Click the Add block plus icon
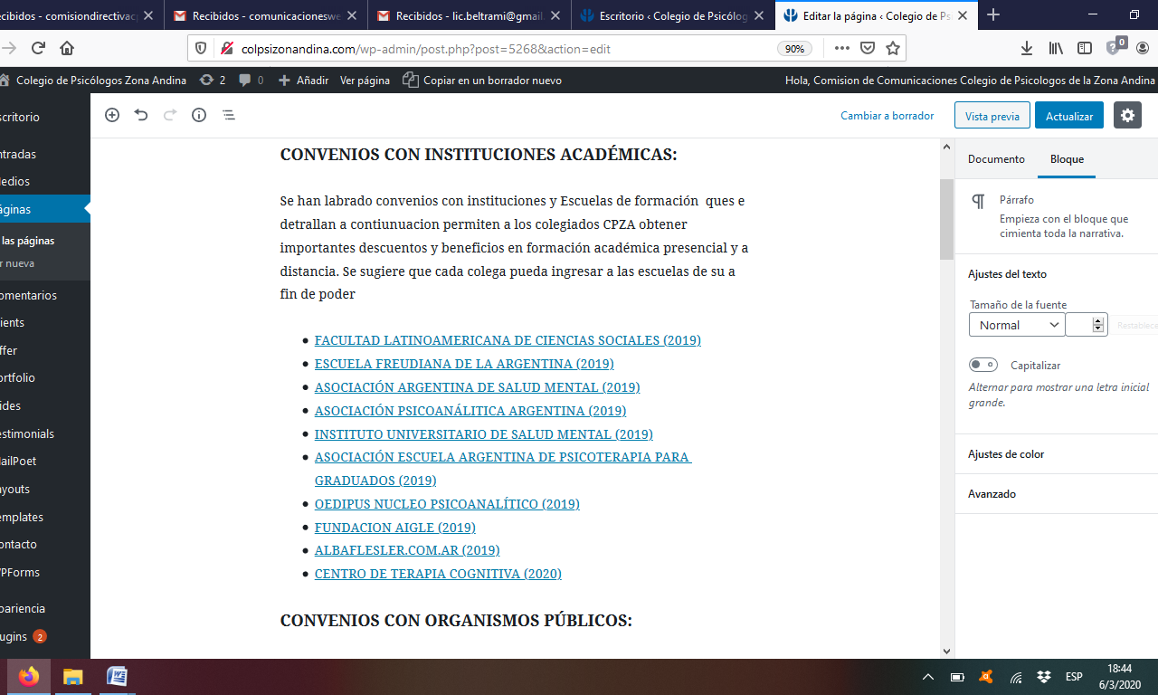This screenshot has width=1158, height=695. (112, 115)
